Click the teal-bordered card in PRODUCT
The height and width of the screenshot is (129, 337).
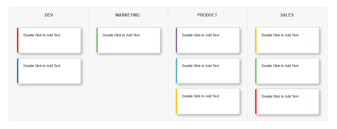pos(208,71)
